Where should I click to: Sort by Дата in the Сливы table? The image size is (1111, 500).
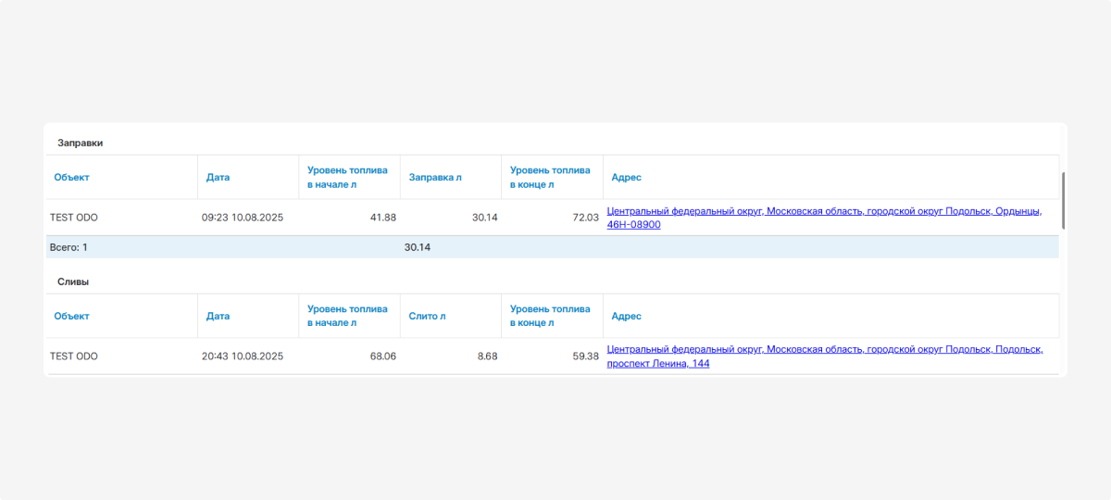[x=218, y=316]
